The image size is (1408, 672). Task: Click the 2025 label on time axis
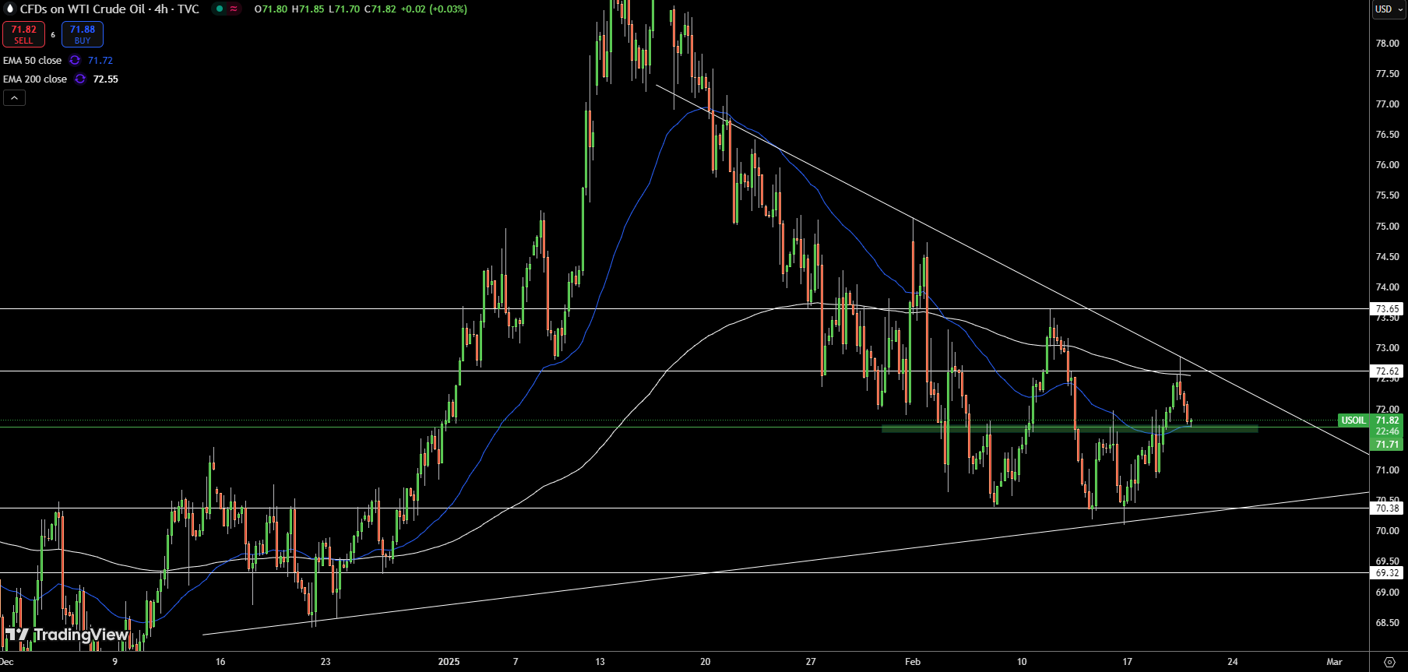449,662
